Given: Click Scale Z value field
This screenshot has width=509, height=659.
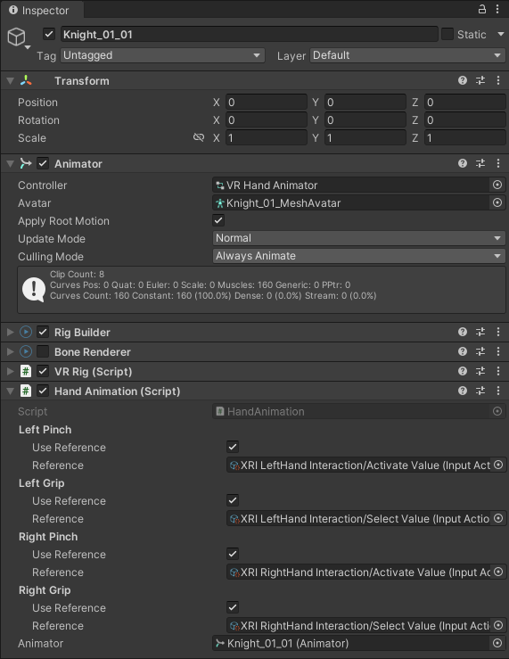Looking at the screenshot, I should point(465,138).
